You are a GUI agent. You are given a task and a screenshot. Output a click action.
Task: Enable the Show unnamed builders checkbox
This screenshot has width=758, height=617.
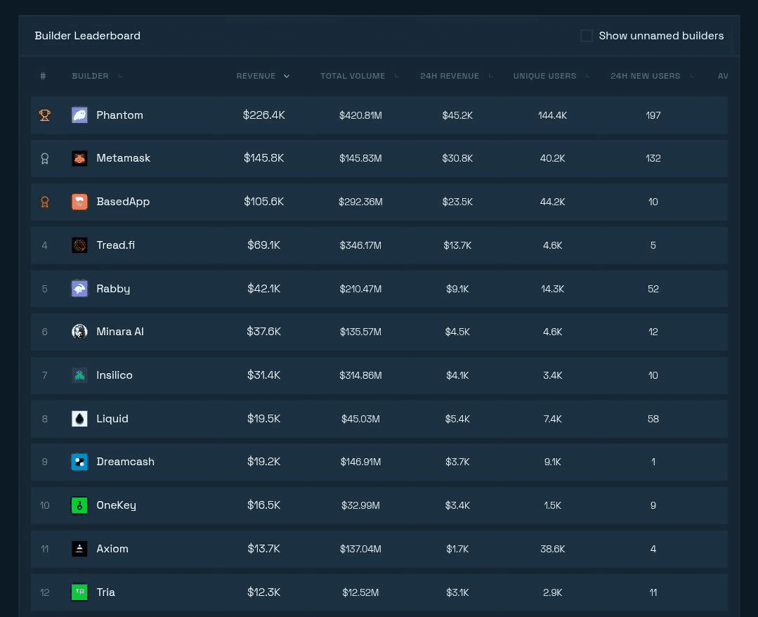pos(587,36)
